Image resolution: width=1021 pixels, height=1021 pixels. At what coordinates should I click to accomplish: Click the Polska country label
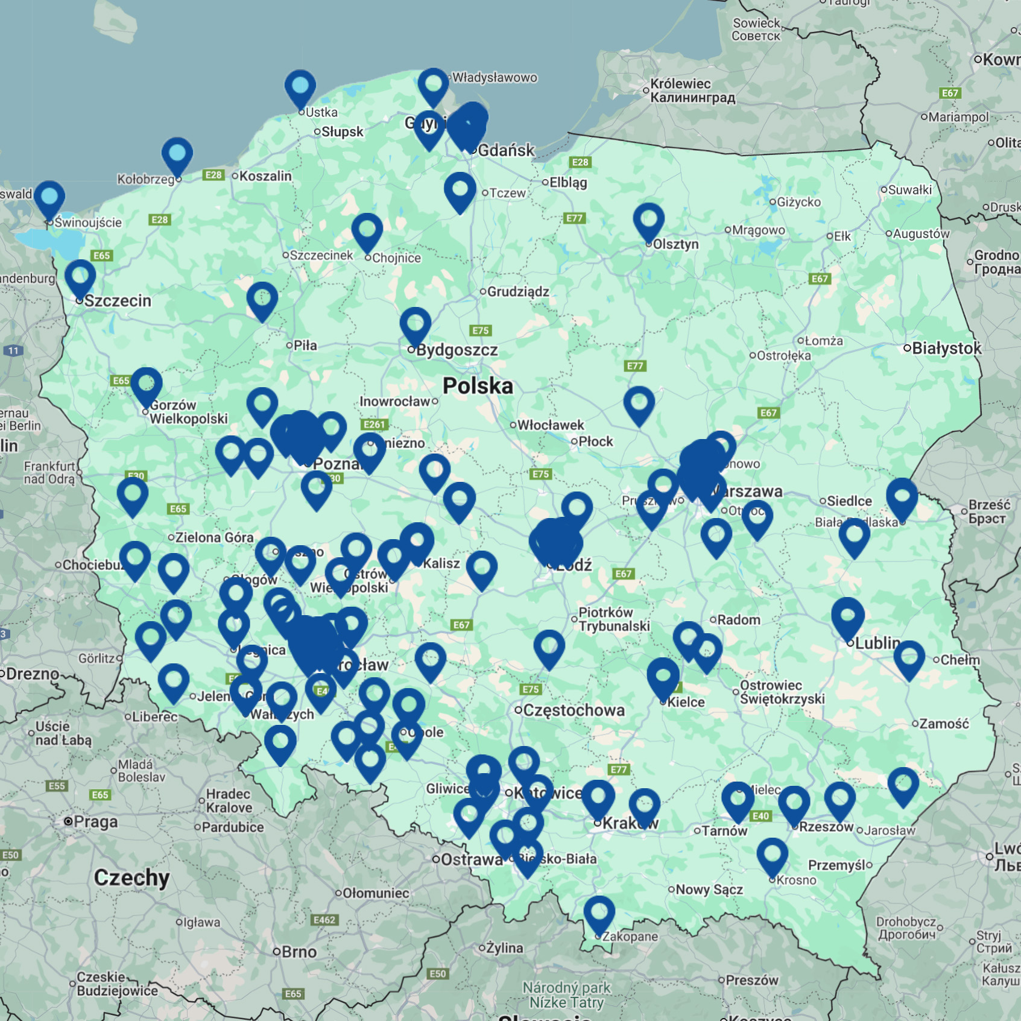click(x=478, y=386)
